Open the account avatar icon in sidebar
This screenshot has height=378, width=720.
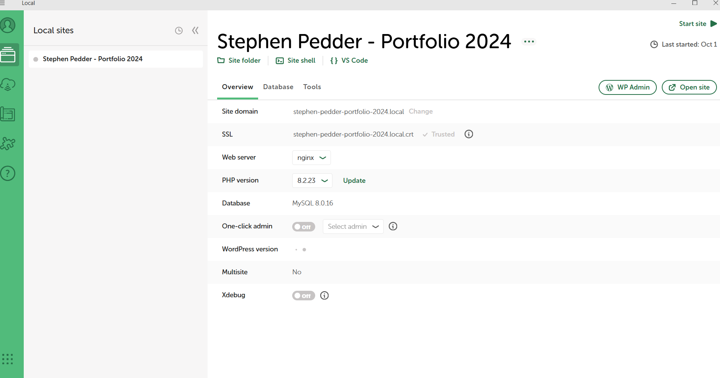pos(8,26)
